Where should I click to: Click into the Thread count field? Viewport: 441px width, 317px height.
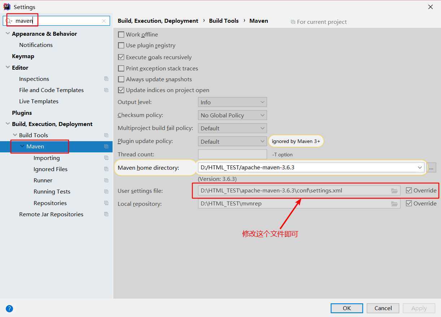coord(232,154)
